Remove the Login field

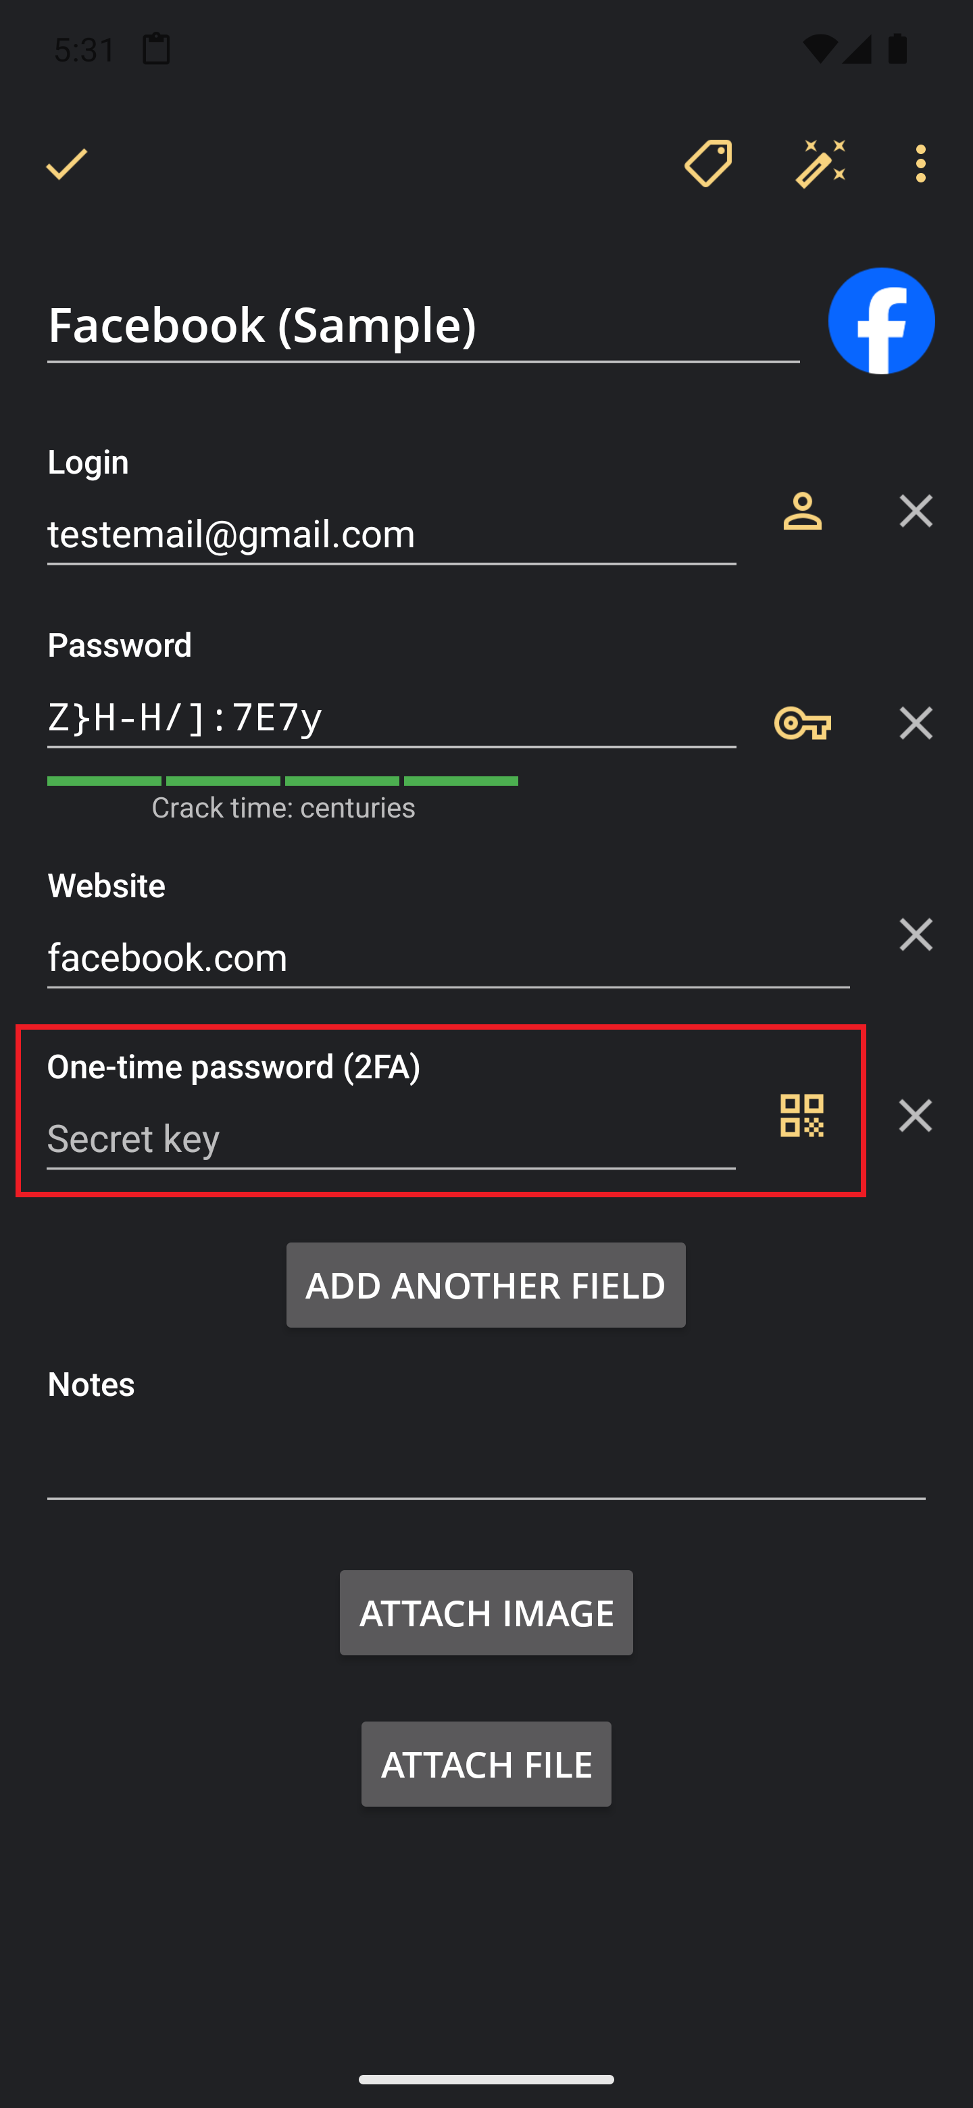pyautogui.click(x=916, y=511)
